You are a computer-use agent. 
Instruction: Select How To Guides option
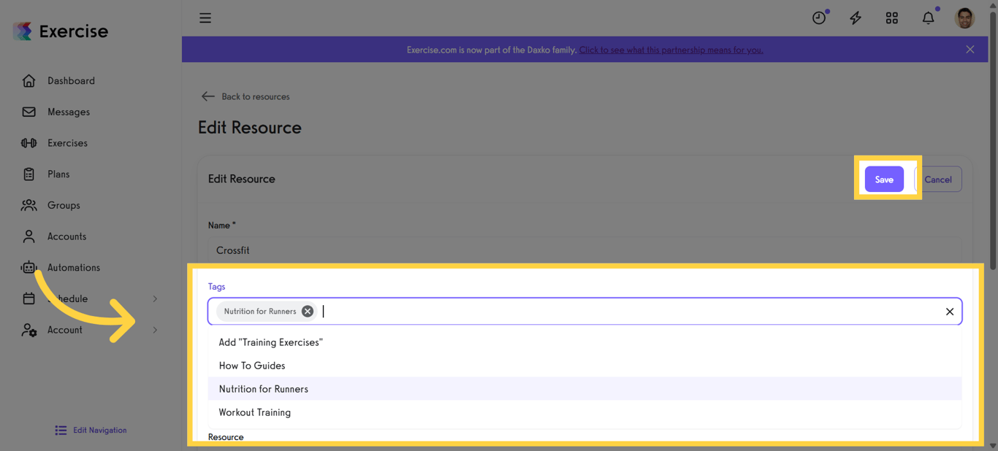click(x=584, y=366)
